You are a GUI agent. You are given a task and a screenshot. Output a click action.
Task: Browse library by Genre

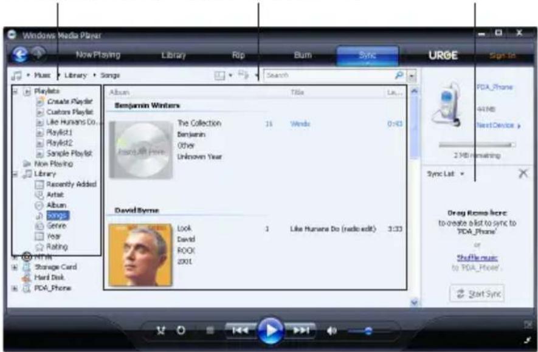[57, 226]
